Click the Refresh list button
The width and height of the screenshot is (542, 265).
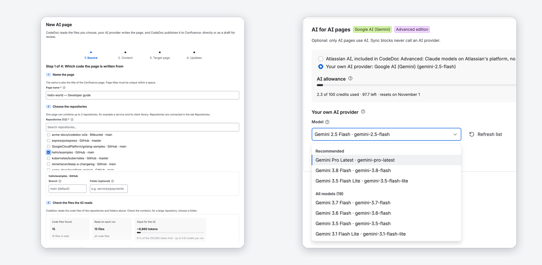click(485, 134)
